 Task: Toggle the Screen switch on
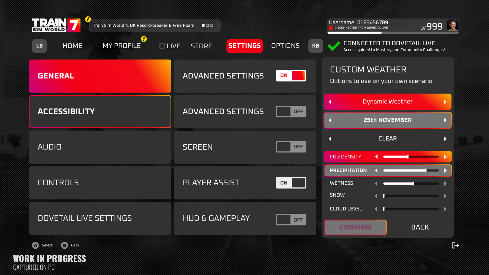[x=291, y=147]
